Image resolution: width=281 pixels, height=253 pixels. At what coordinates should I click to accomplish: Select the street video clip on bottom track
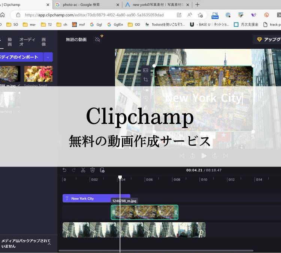tap(134, 230)
